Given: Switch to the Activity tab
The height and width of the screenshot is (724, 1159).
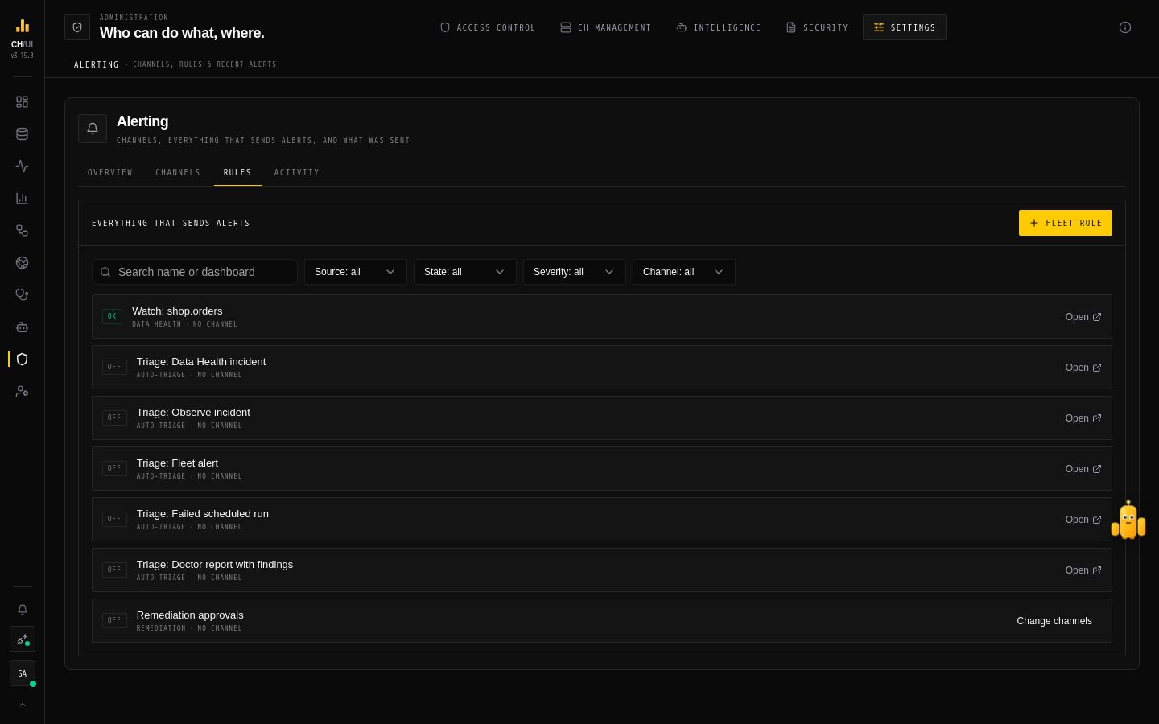Looking at the screenshot, I should 297,172.
